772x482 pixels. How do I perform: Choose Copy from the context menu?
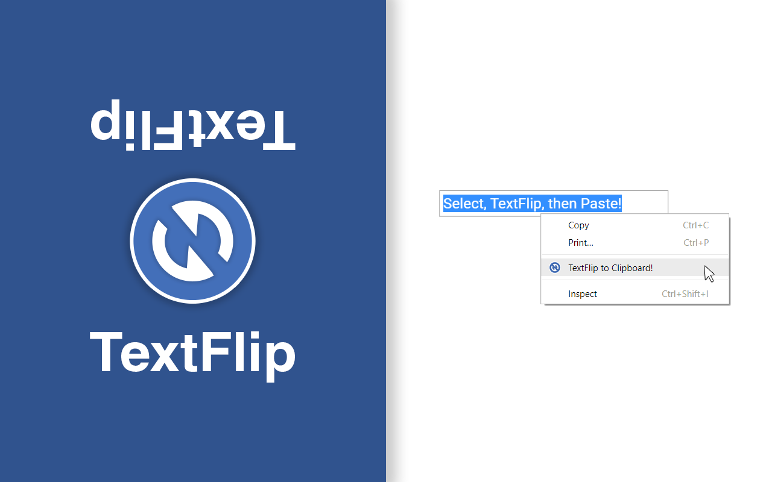(x=635, y=225)
